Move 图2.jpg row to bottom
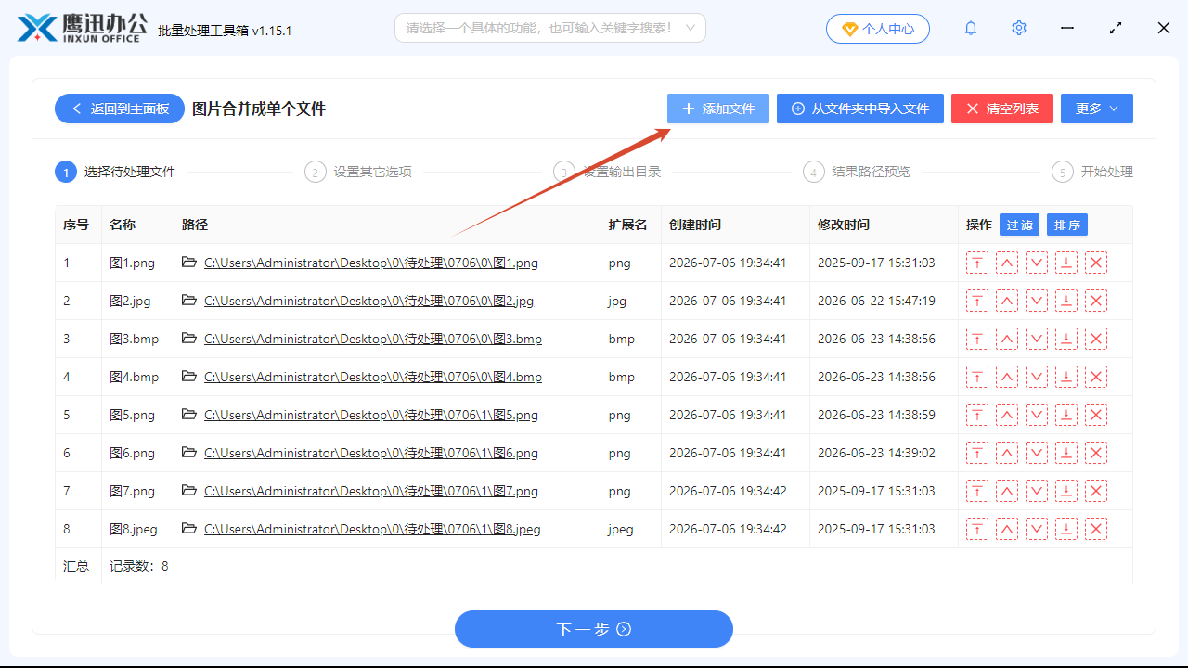1188x668 pixels. 1066,301
